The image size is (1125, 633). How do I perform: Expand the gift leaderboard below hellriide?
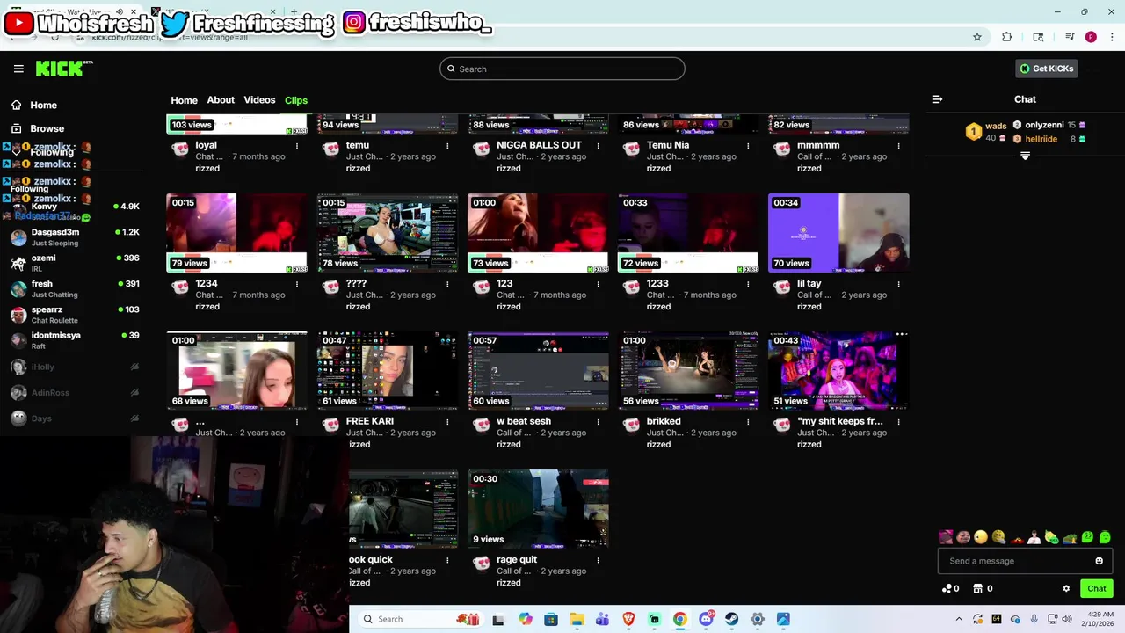[1025, 156]
